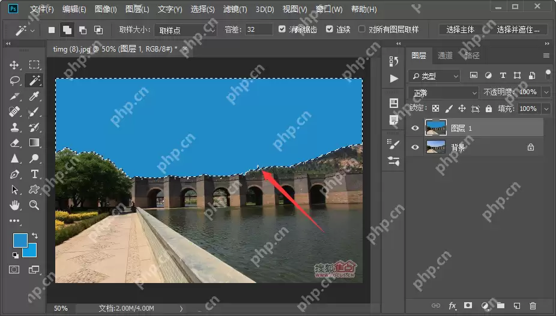Select the Eraser tool

(14, 143)
